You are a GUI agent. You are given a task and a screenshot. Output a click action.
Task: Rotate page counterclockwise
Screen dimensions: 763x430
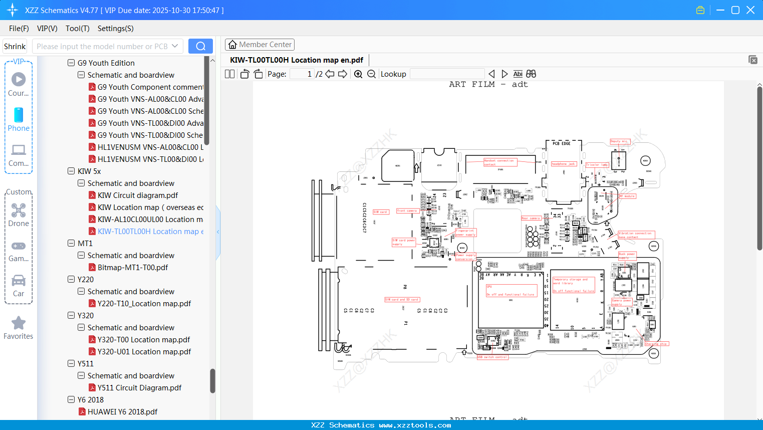pos(244,74)
